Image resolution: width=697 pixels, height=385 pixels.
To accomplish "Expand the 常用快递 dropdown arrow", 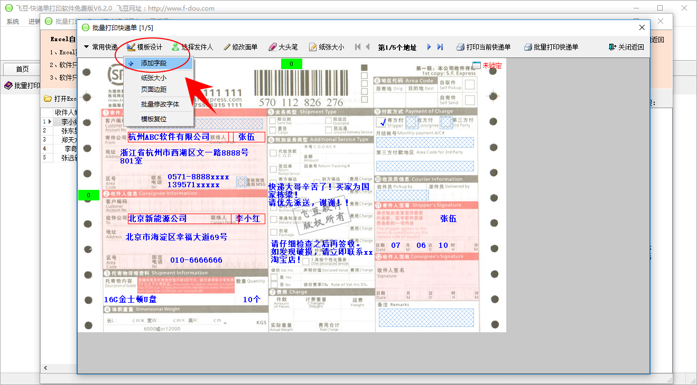I will pos(86,47).
